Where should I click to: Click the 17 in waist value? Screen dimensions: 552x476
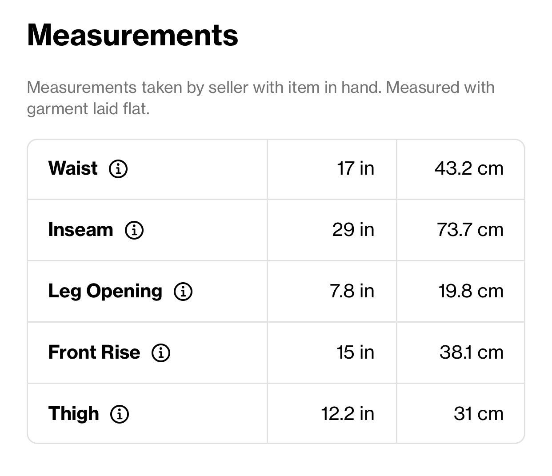click(356, 168)
